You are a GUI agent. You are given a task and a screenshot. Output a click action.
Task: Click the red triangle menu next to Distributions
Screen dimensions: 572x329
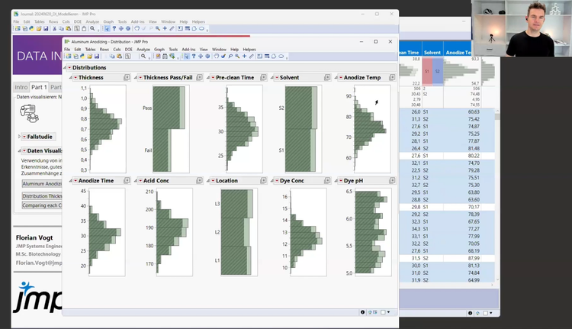[70, 68]
